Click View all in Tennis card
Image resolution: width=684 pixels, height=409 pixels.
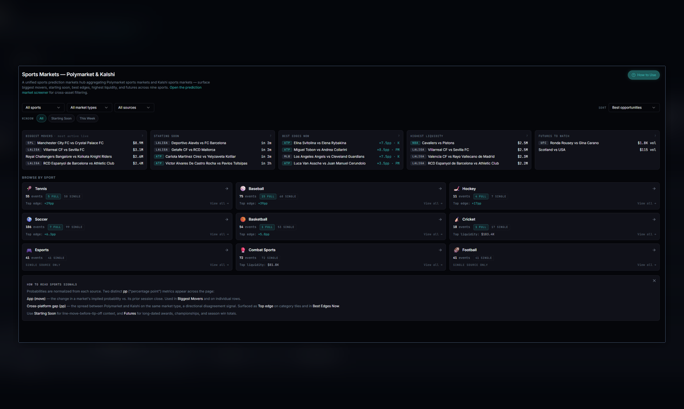coord(219,203)
